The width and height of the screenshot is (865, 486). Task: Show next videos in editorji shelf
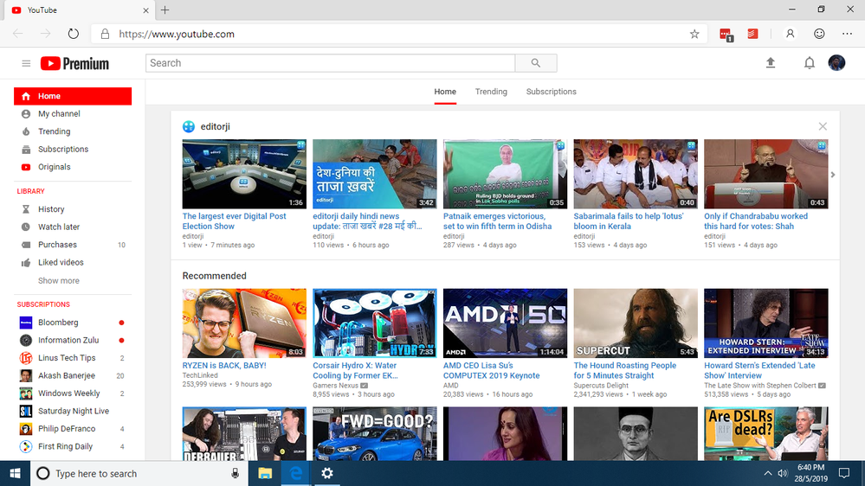coord(833,175)
